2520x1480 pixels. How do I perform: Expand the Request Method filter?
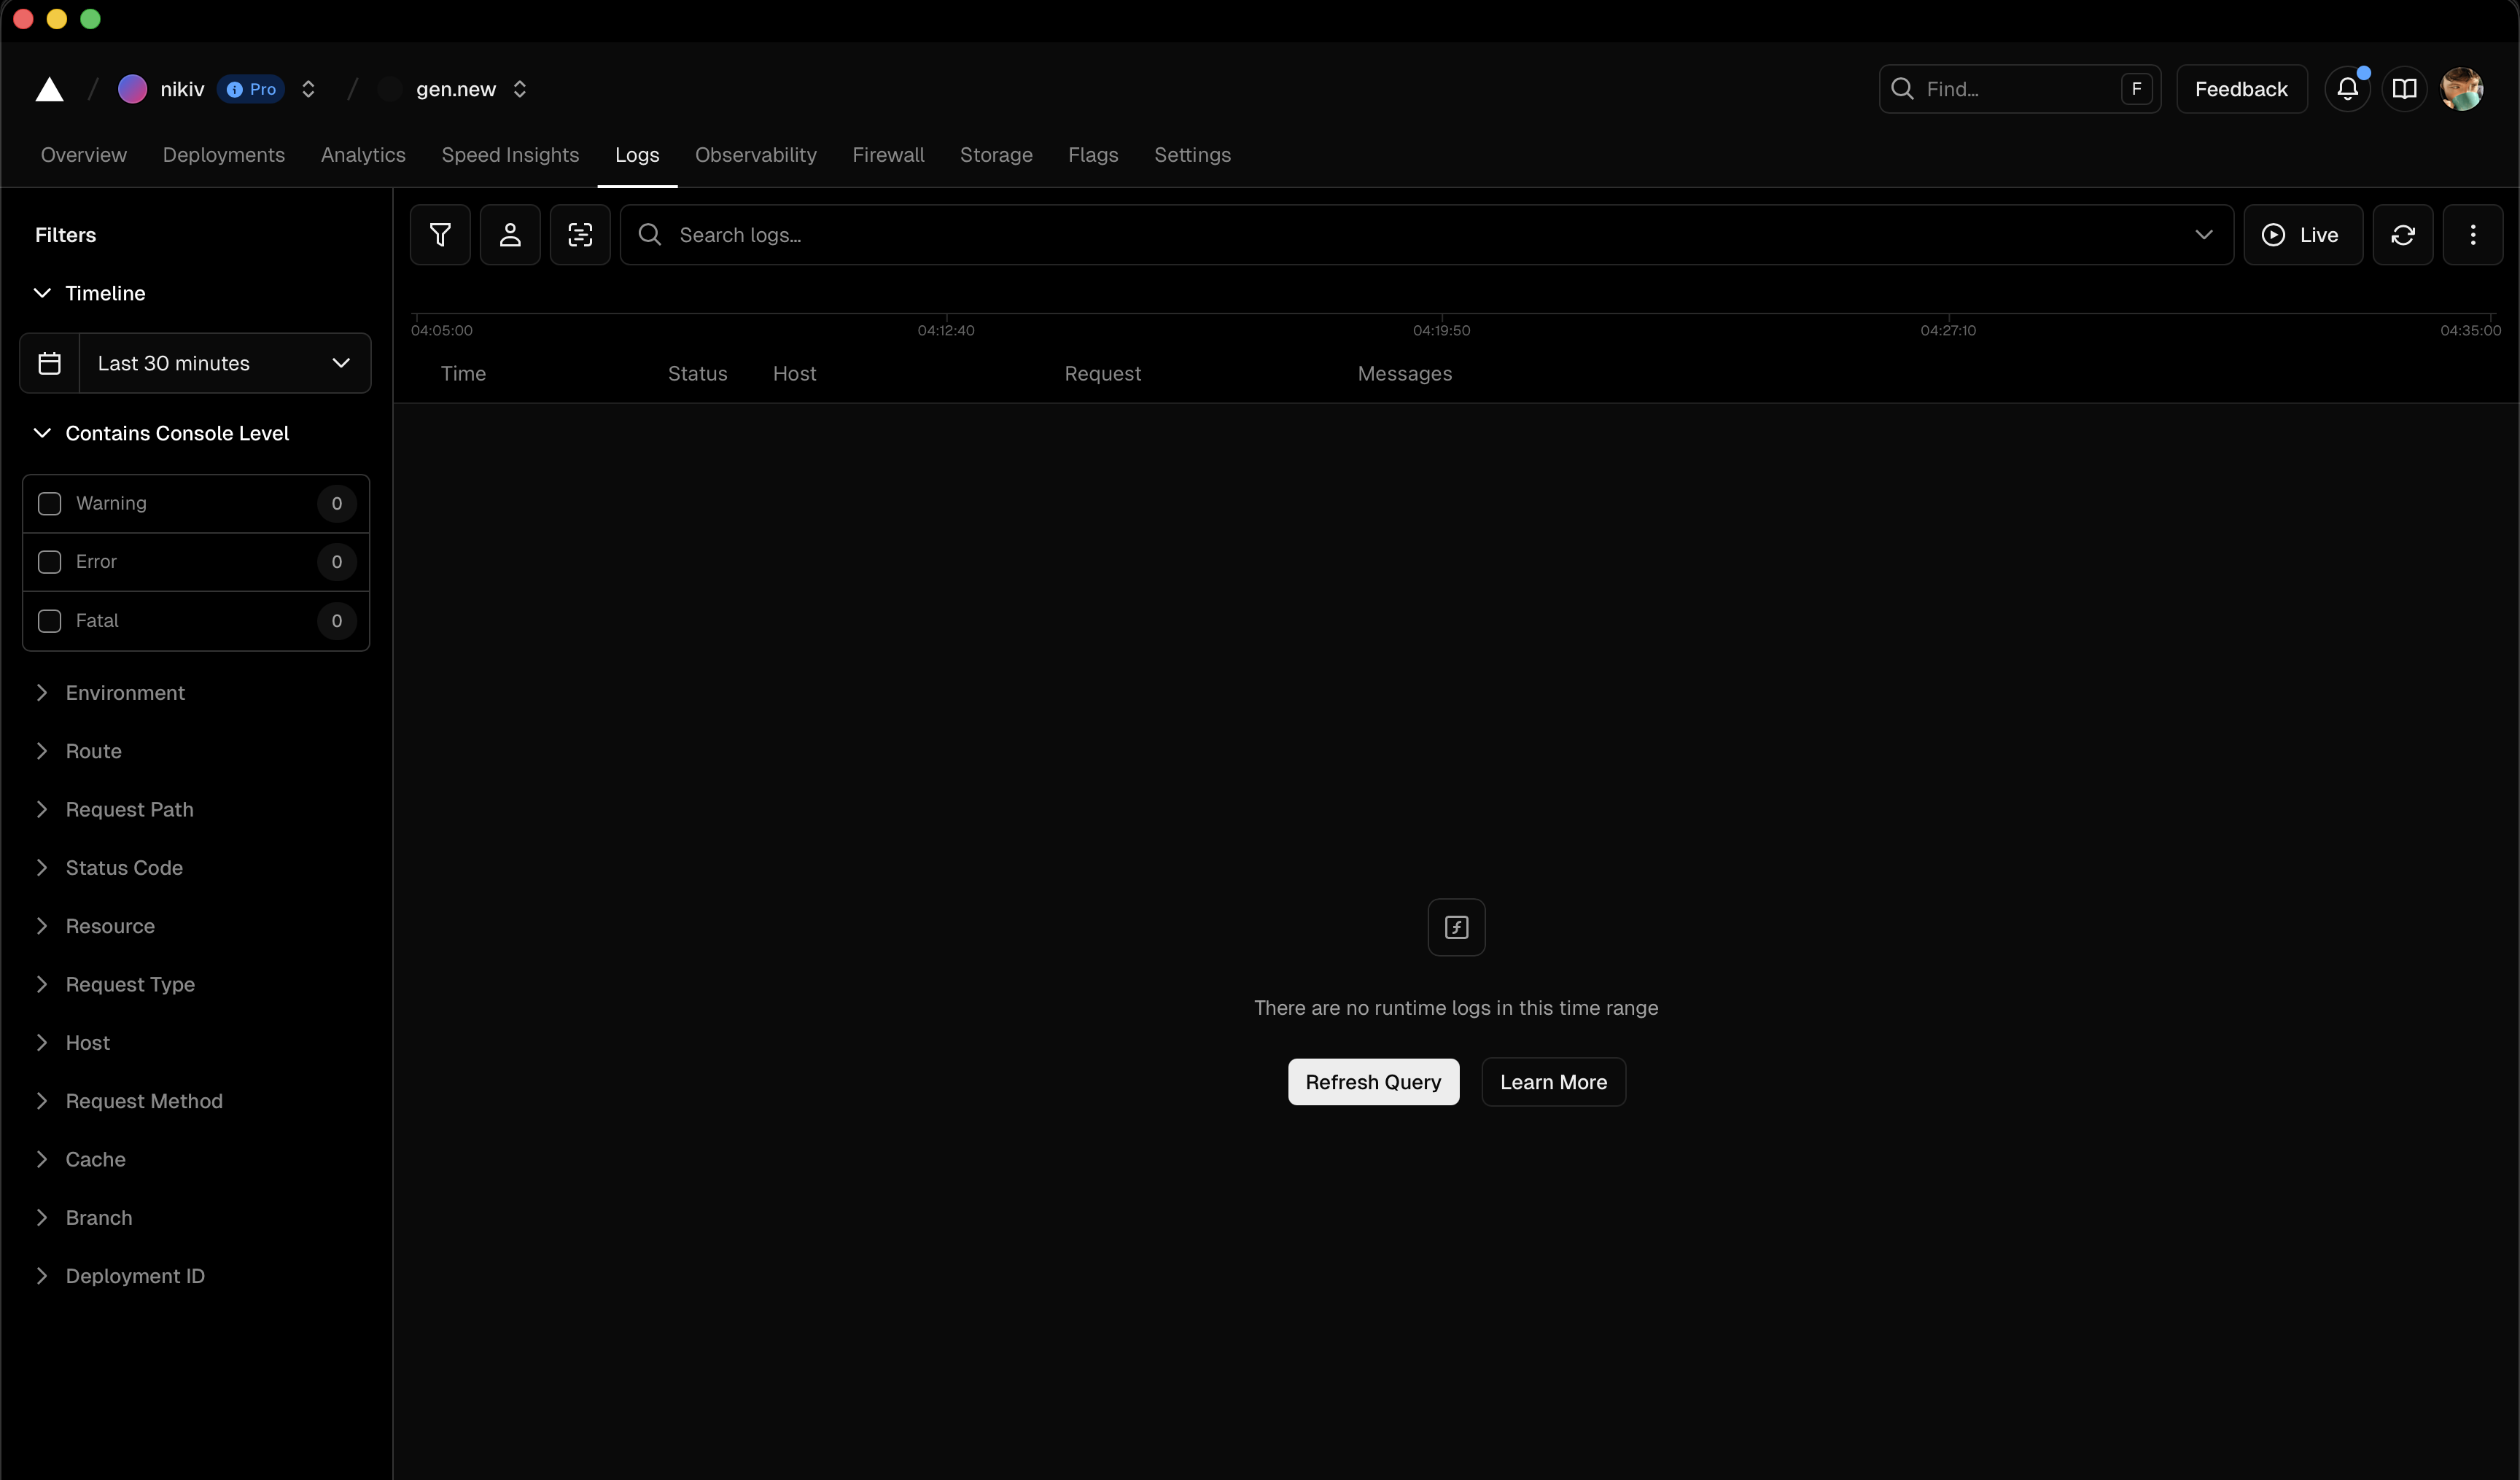coord(128,1101)
